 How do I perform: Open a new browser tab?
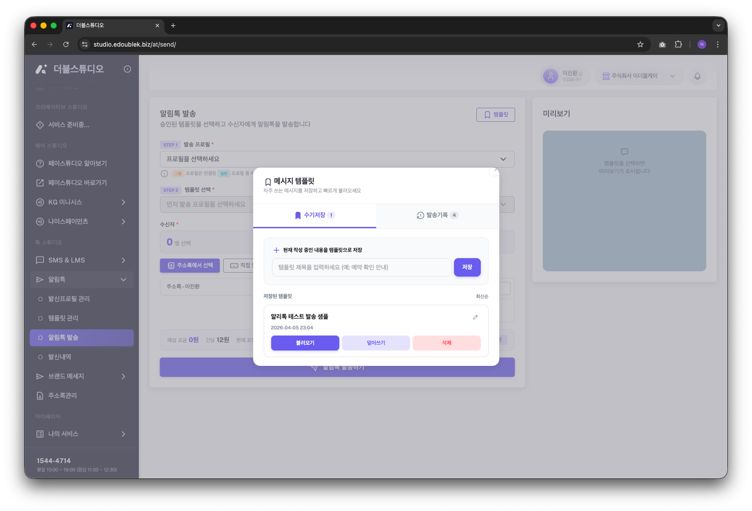pos(173,26)
